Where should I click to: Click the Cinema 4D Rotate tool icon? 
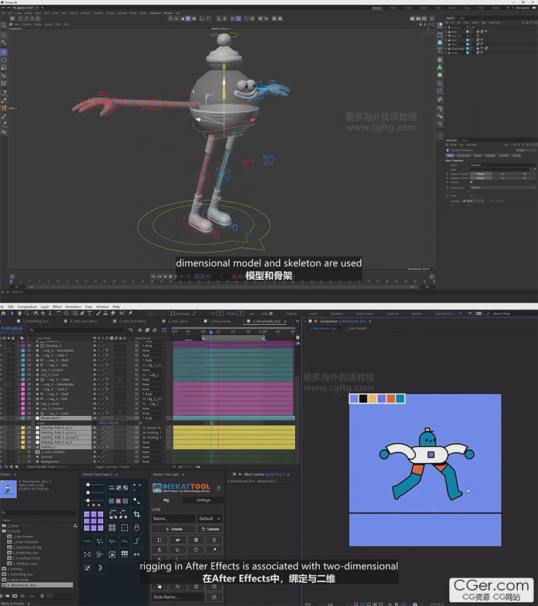click(4, 60)
